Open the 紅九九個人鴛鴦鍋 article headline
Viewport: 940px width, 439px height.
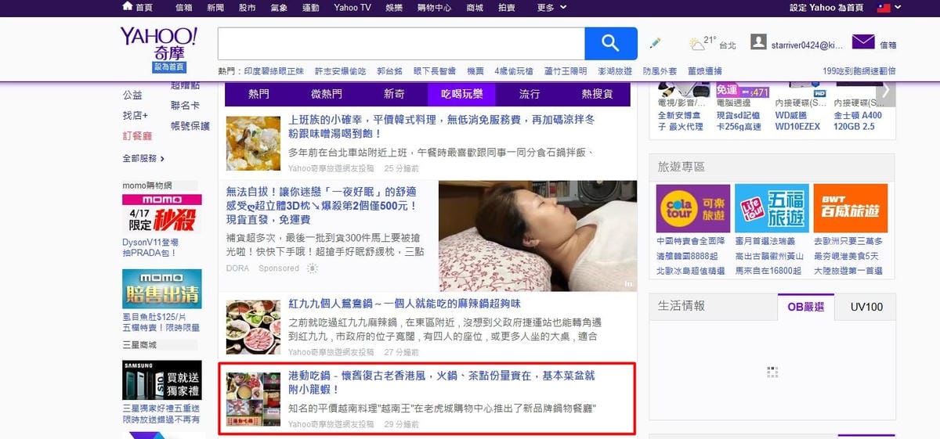tap(405, 303)
